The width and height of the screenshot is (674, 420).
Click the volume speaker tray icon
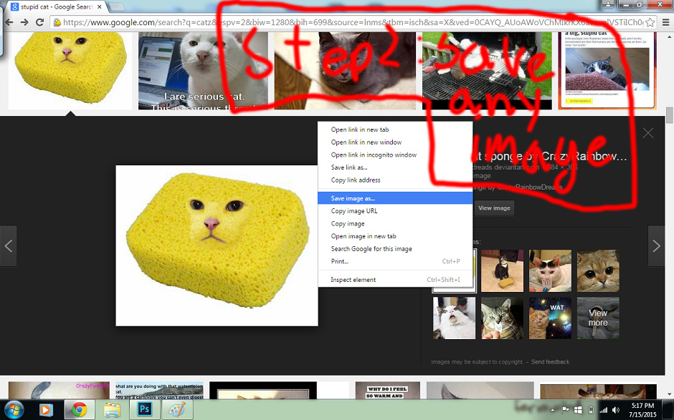614,410
